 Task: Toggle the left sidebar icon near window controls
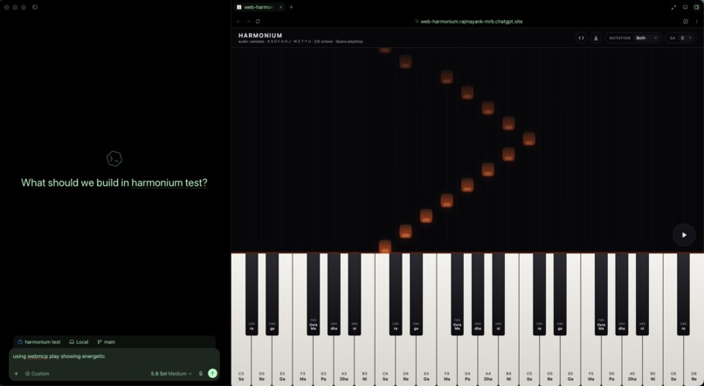(35, 7)
